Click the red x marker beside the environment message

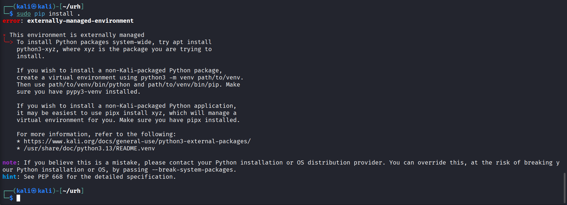point(4,35)
